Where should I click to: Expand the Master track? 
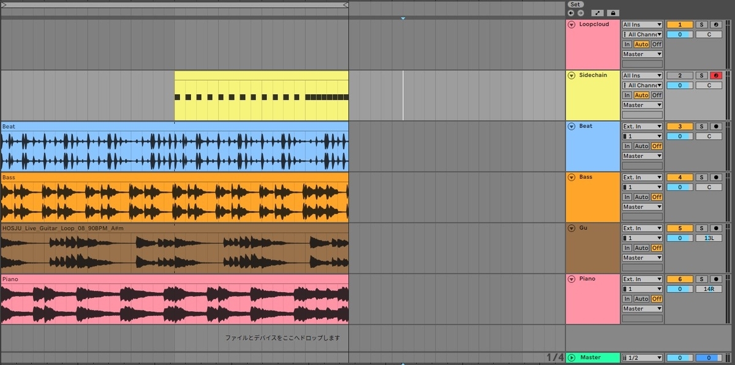click(x=571, y=358)
